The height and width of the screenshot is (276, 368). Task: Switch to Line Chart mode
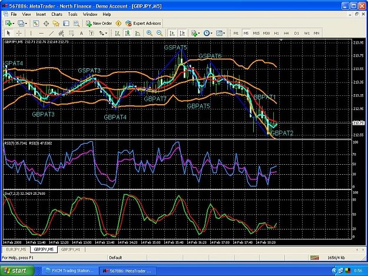(x=138, y=34)
